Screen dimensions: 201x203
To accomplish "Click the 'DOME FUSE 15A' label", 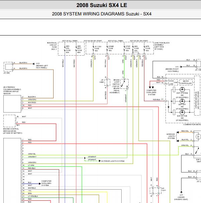I will [x=111, y=49].
